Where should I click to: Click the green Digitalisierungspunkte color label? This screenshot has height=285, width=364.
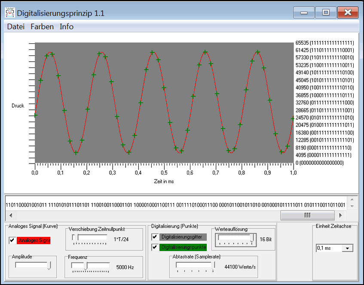coord(183,247)
